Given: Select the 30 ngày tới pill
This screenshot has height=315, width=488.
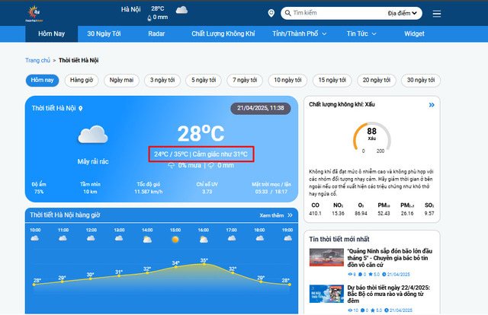Looking at the screenshot, I should click(x=421, y=80).
